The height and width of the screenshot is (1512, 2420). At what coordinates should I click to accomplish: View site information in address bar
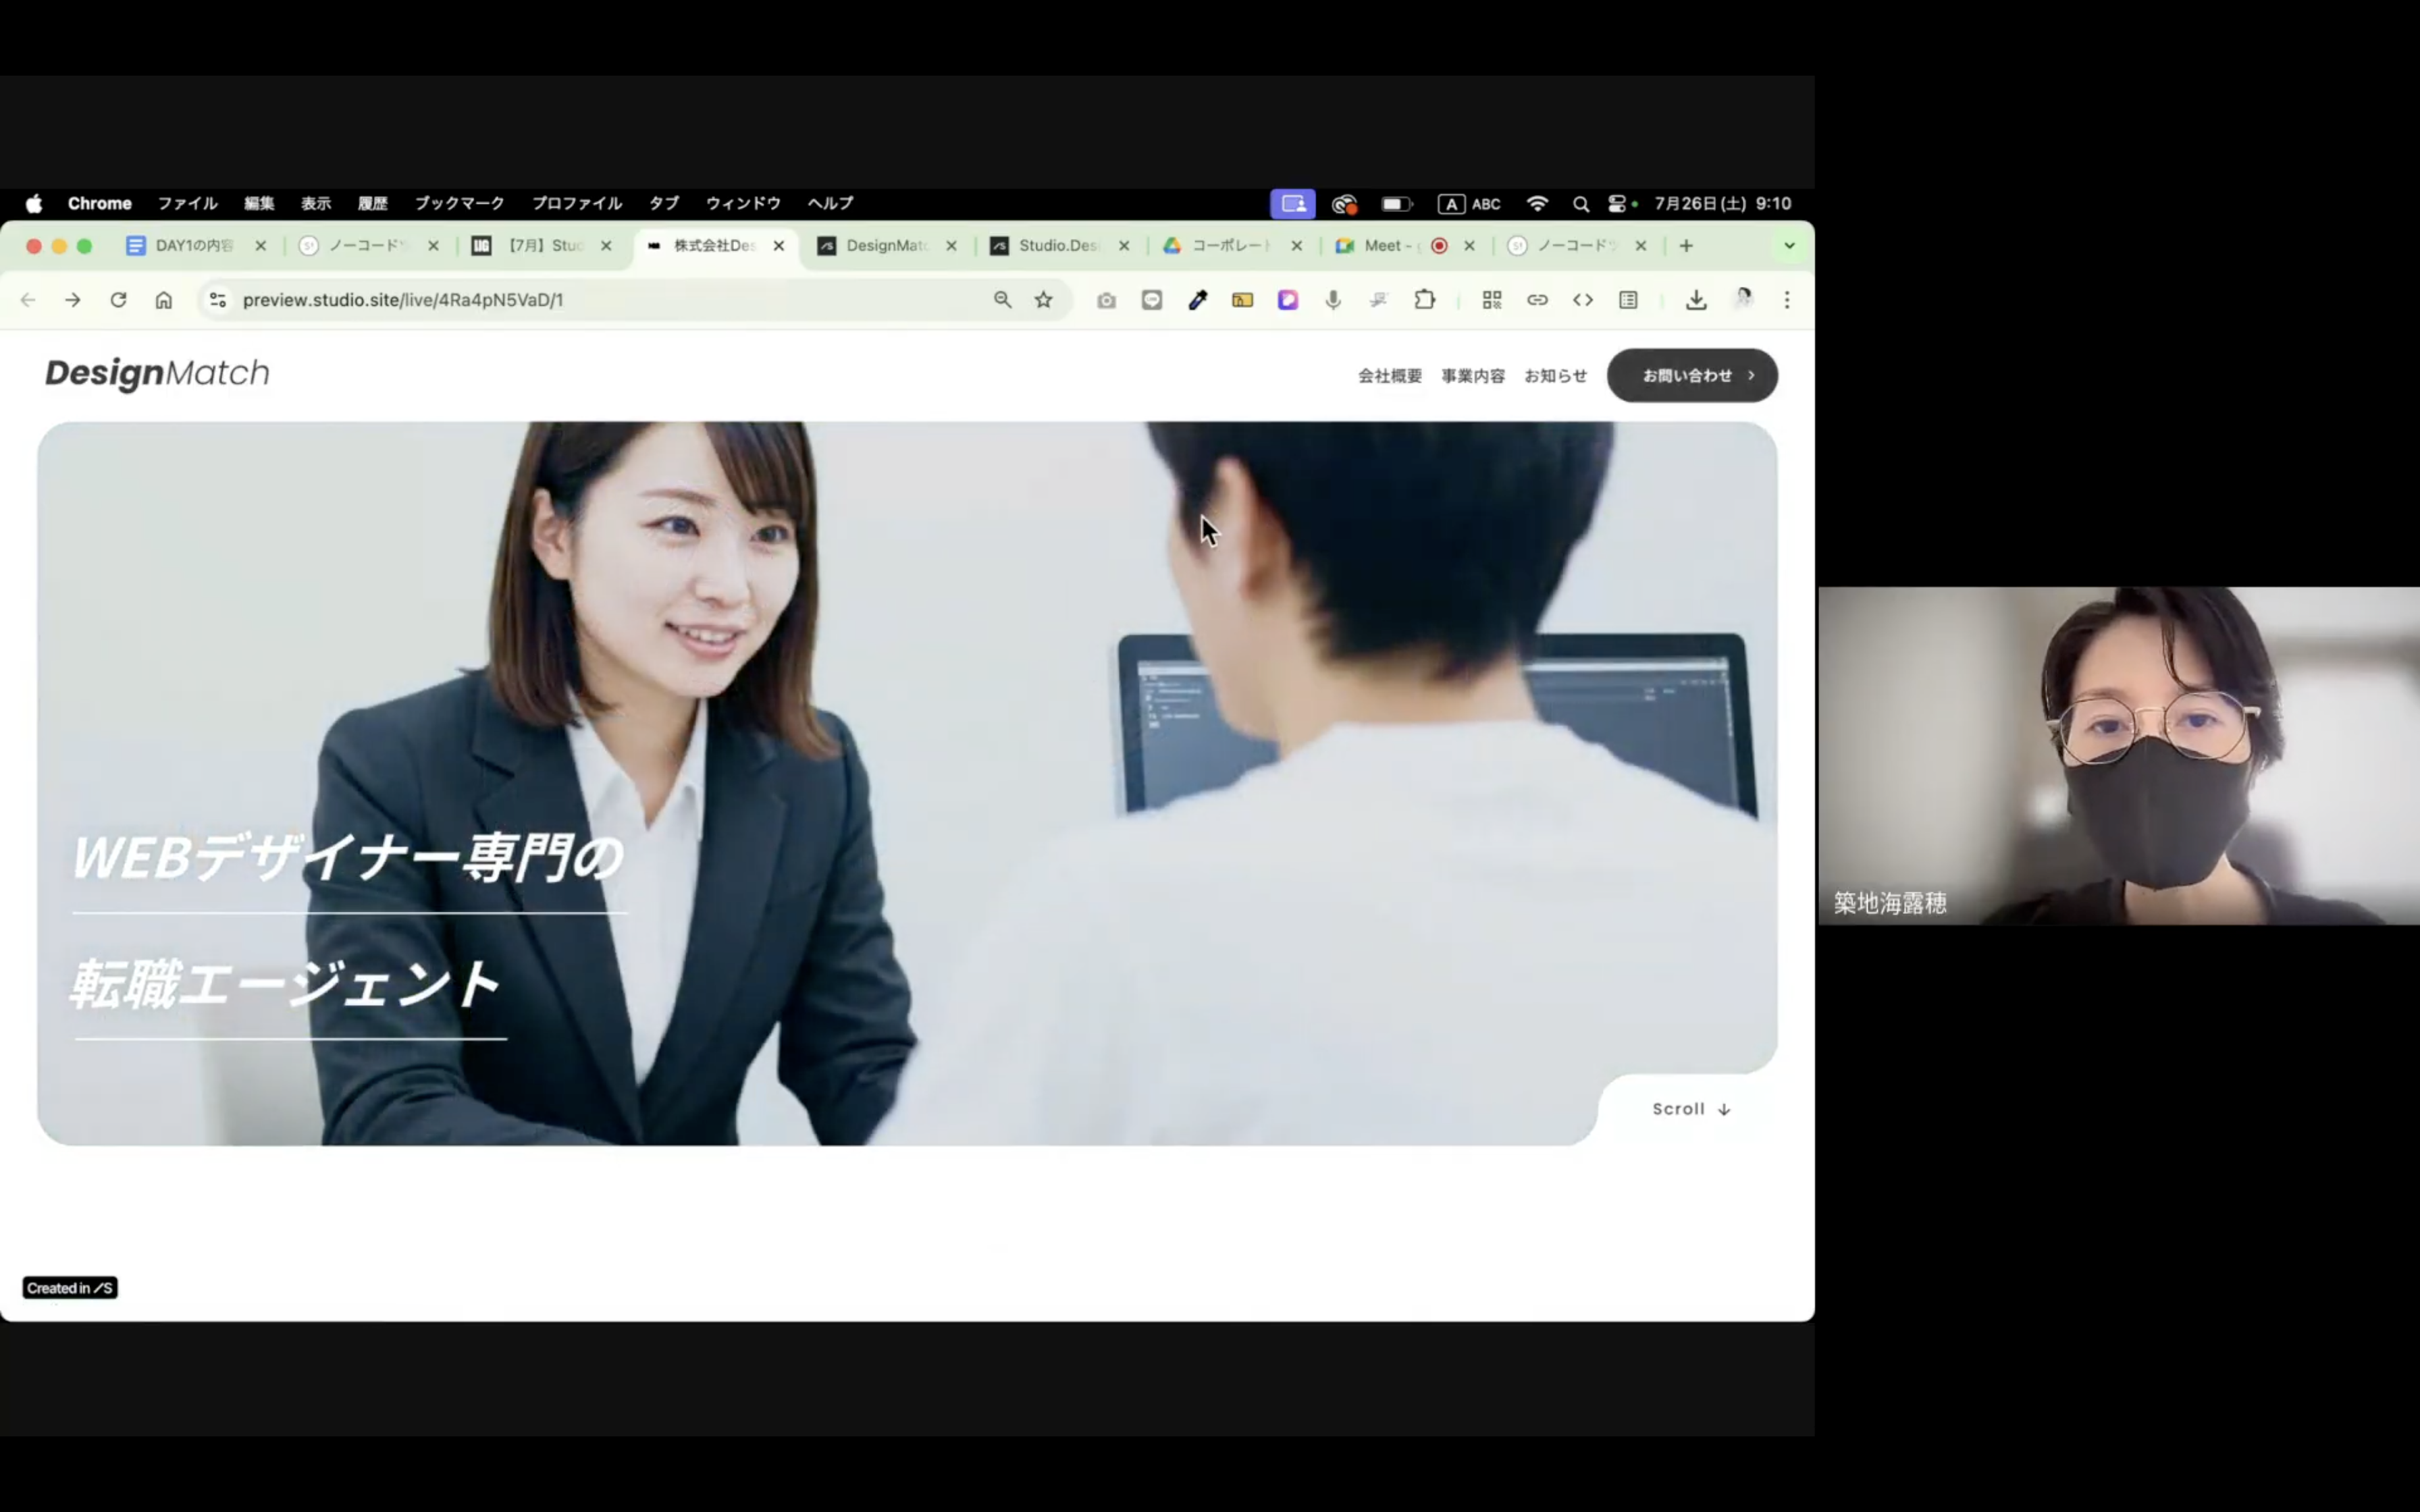(218, 300)
